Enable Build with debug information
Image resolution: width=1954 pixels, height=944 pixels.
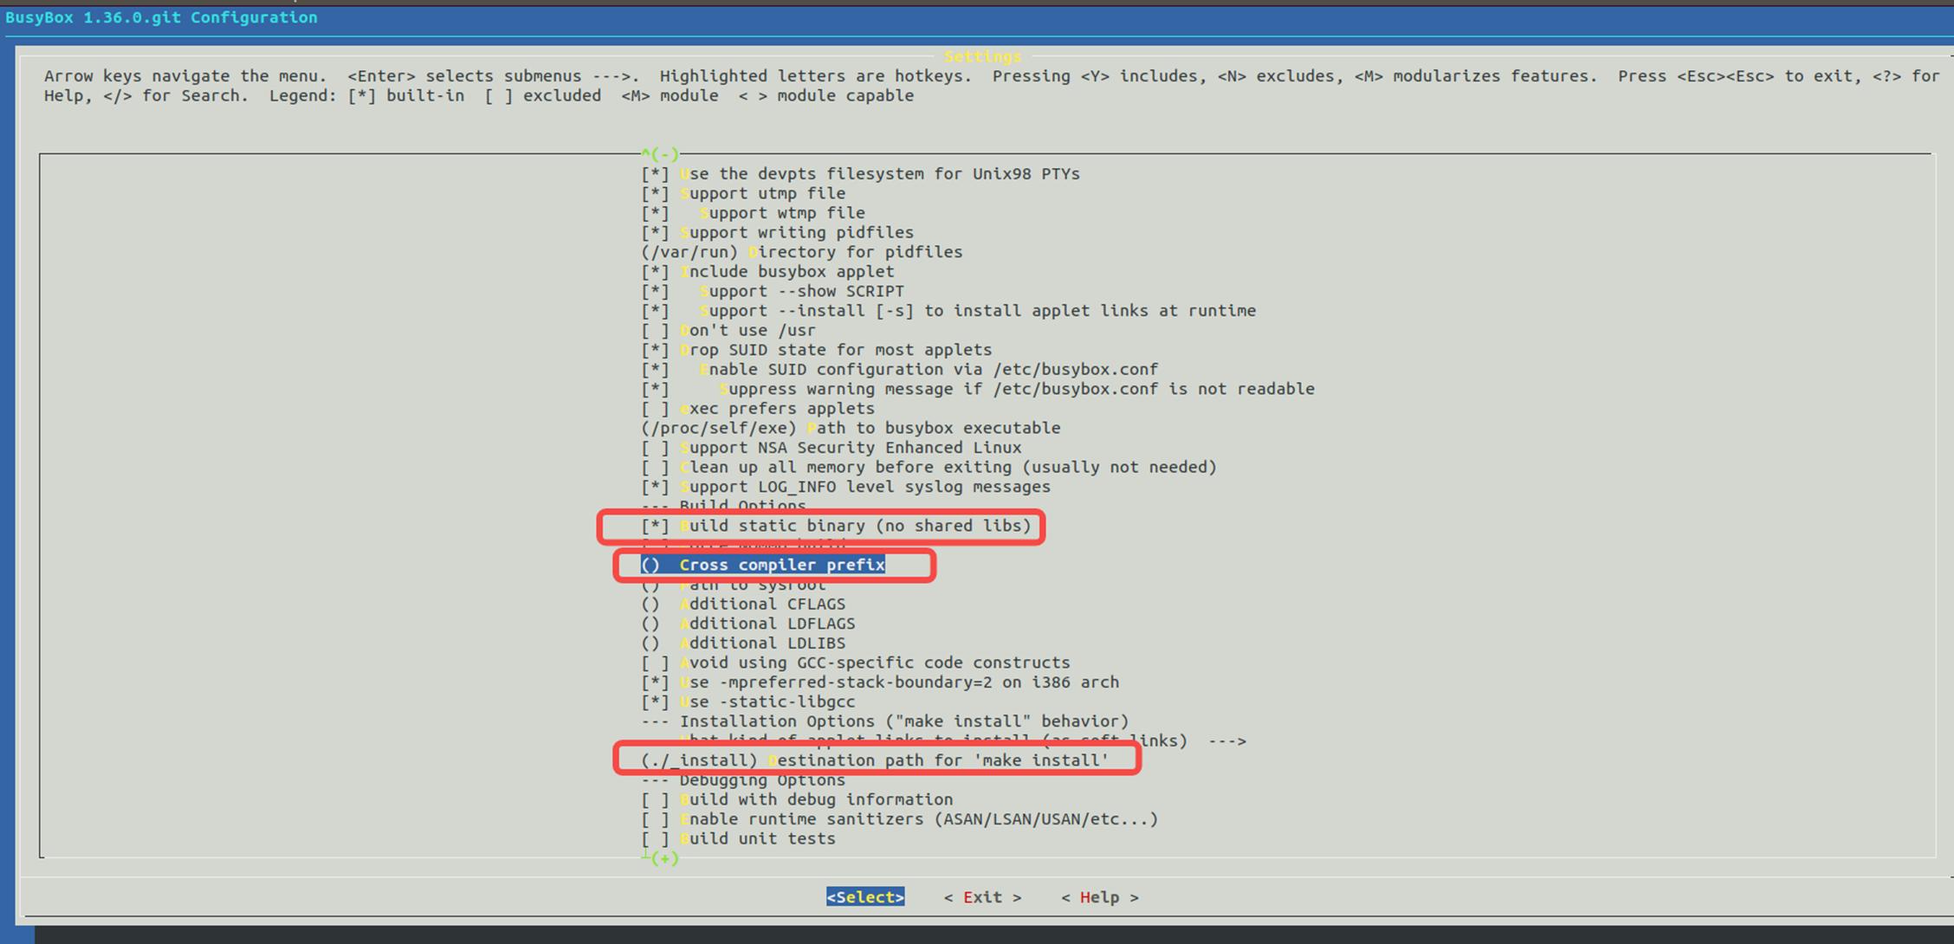[797, 799]
